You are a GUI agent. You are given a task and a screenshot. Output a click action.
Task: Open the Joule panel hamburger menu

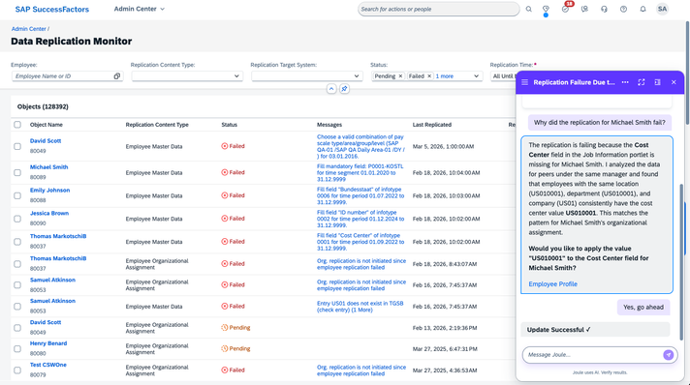point(524,82)
